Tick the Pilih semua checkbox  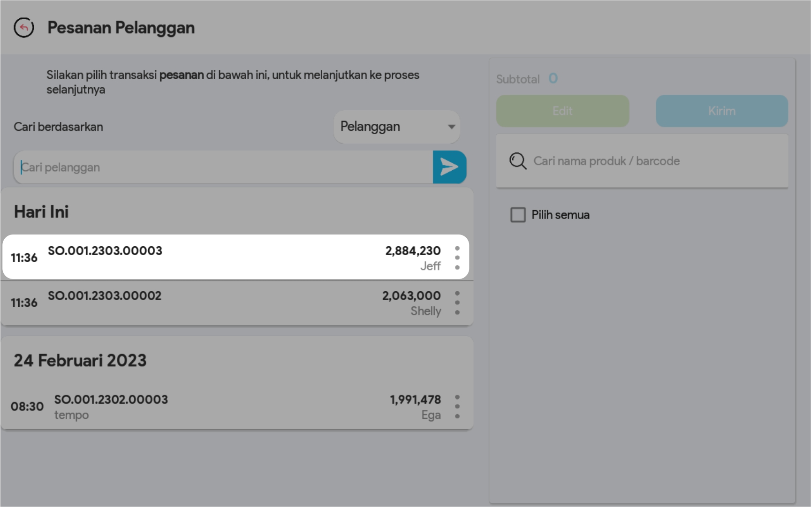coord(518,215)
